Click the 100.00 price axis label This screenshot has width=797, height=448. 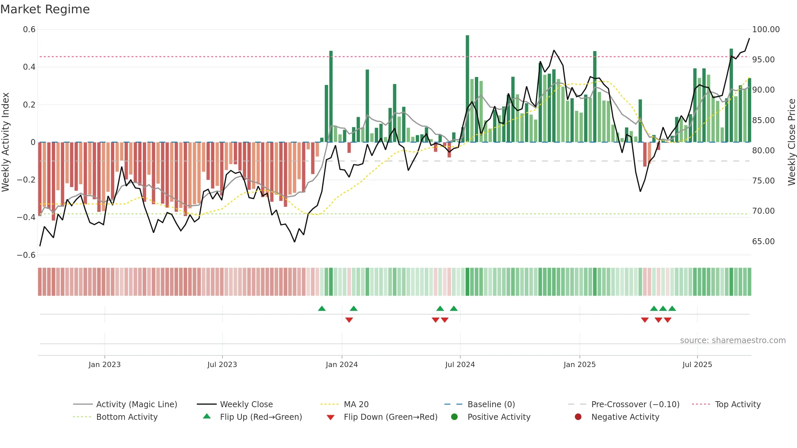(766, 29)
